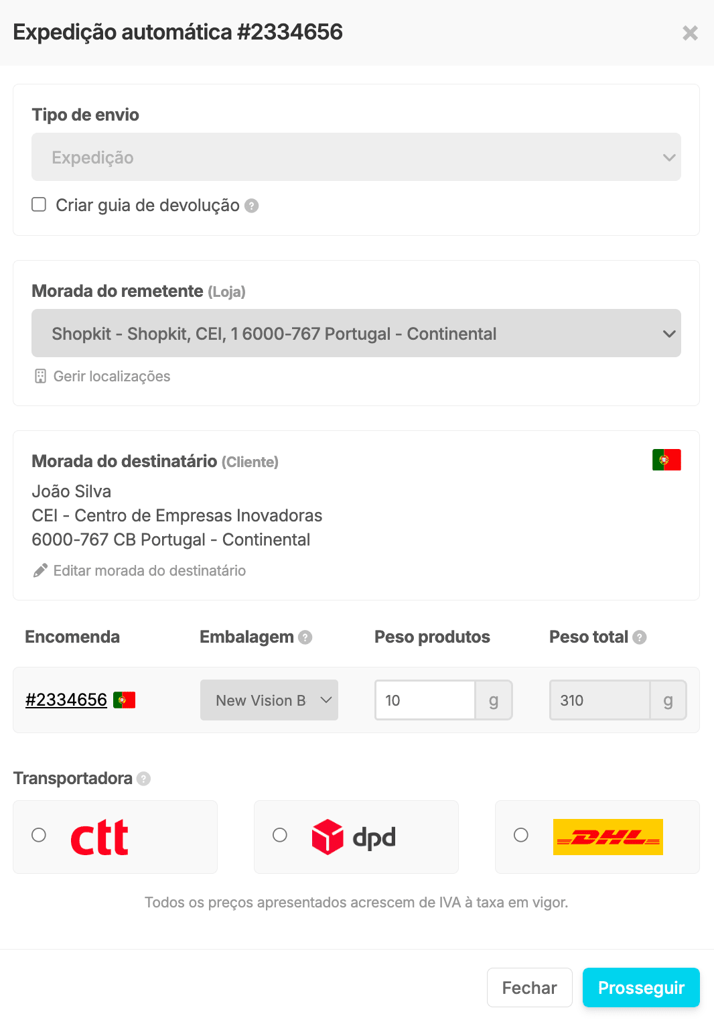Select the CTT radio button
The height and width of the screenshot is (1020, 714).
coord(39,835)
